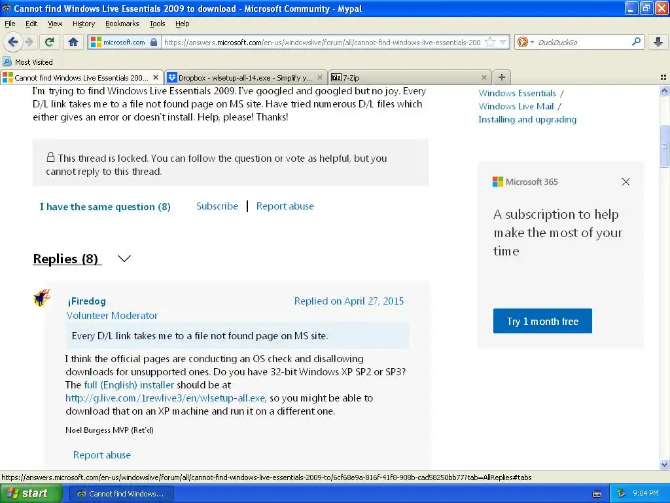This screenshot has width=670, height=503.
Task: Reload the current page
Action: point(50,42)
